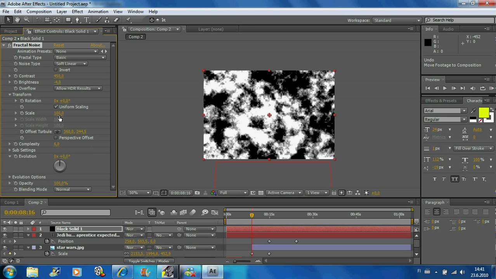Enable the Invert checkbox

pos(56,70)
